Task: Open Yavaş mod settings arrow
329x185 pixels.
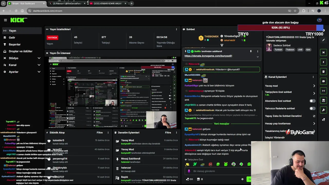Action: (x=314, y=86)
